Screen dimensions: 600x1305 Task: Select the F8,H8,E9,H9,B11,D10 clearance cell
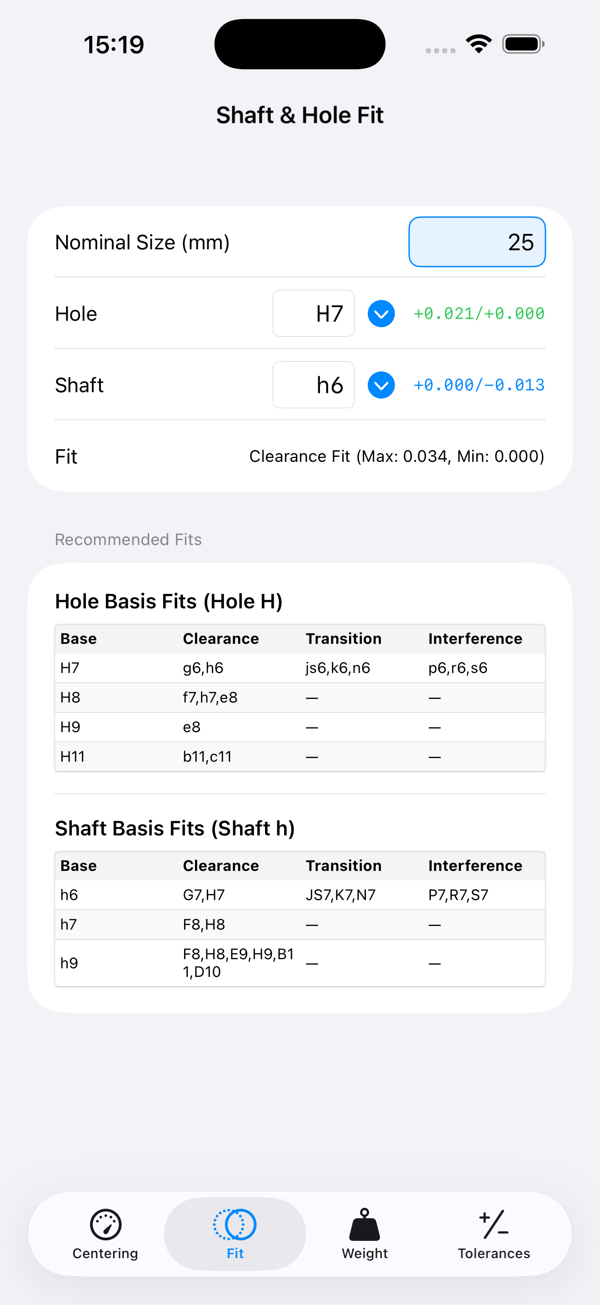pyautogui.click(x=238, y=962)
